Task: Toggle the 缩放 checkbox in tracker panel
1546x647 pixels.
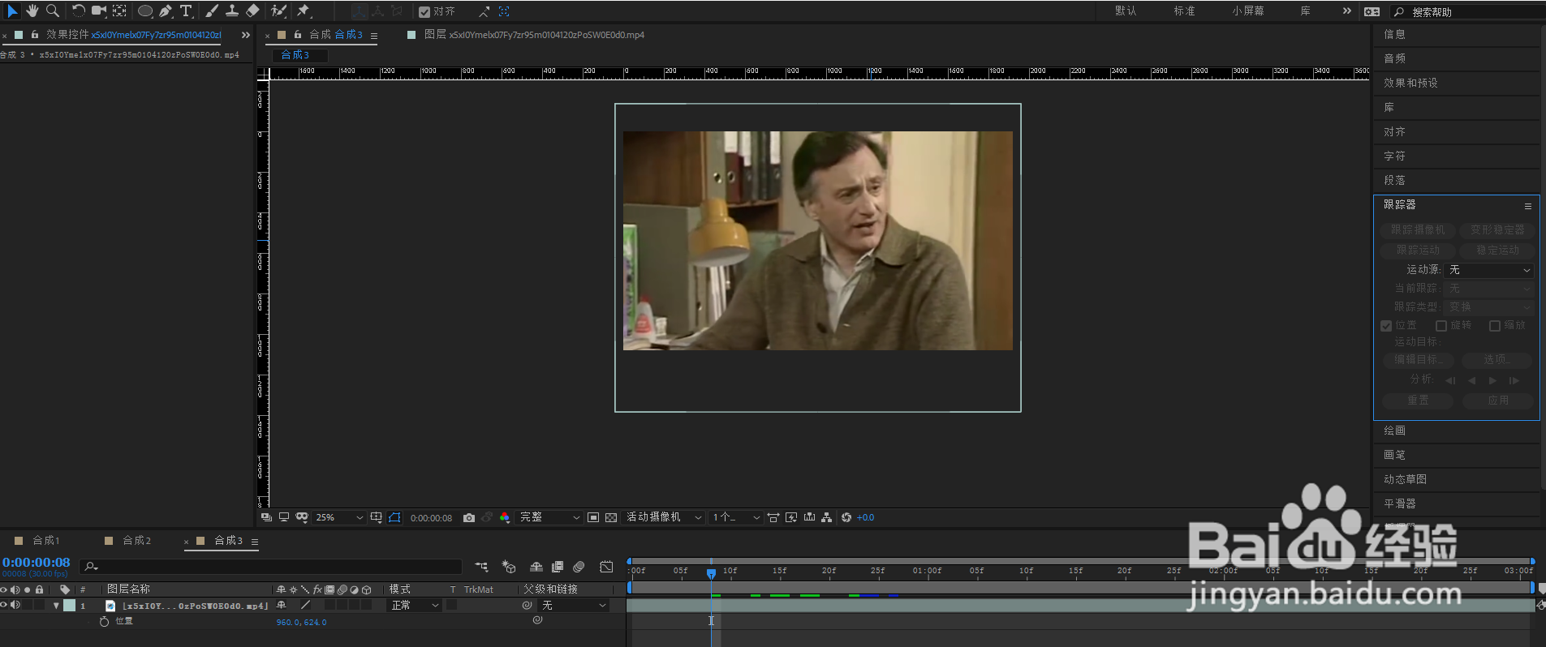Action: click(1494, 325)
